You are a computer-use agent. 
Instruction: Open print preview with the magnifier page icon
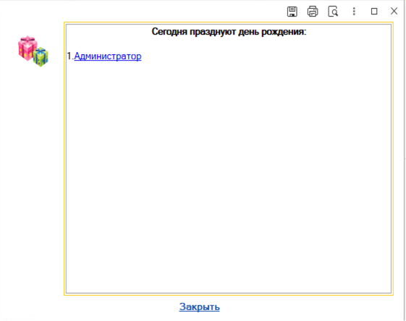[x=333, y=12]
